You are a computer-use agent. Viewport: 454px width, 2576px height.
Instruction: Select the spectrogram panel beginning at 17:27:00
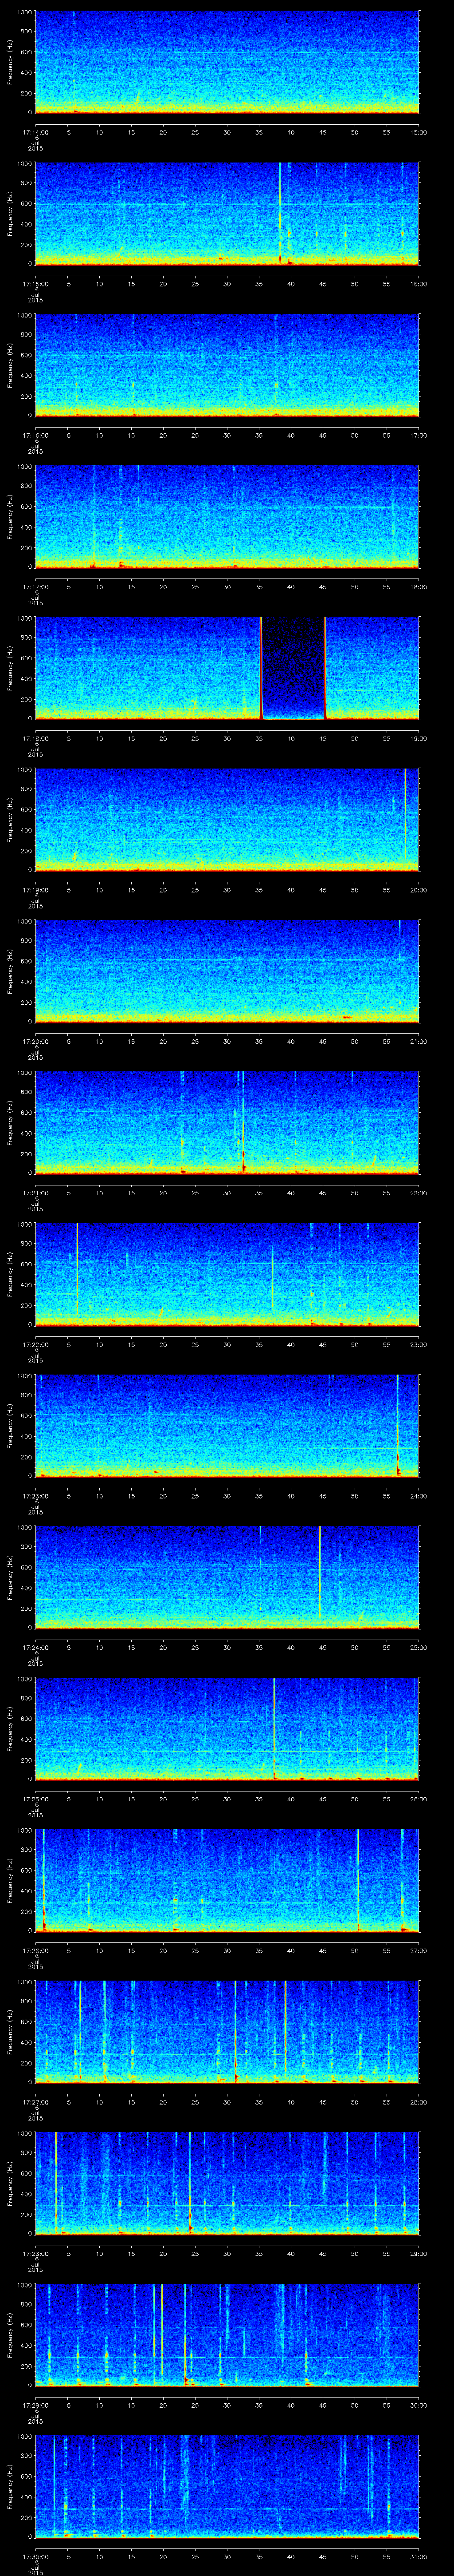click(x=227, y=2033)
